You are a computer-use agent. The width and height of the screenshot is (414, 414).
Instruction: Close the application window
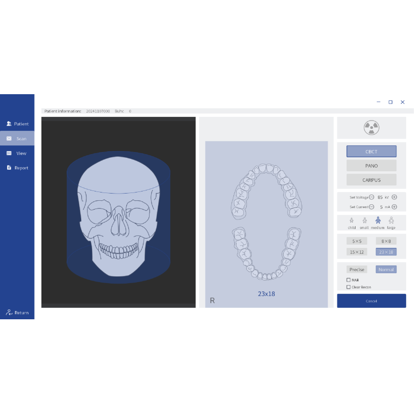(403, 102)
